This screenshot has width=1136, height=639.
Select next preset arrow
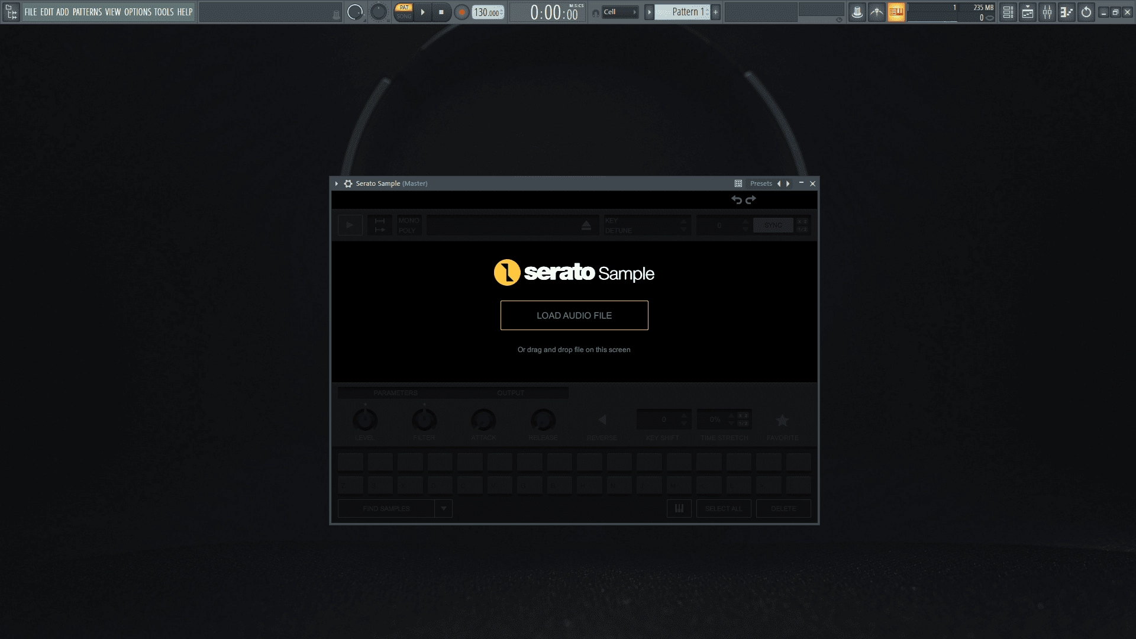click(788, 183)
